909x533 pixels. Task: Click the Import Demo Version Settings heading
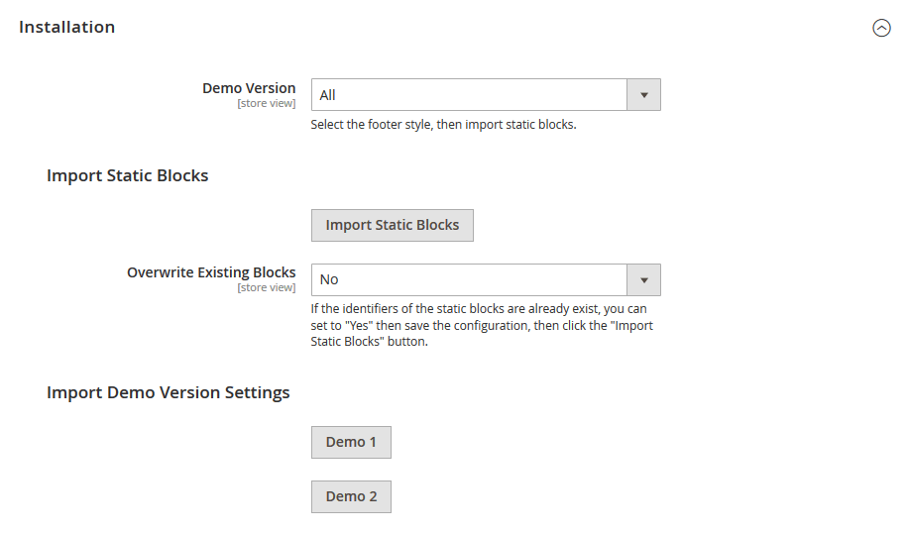pos(168,392)
